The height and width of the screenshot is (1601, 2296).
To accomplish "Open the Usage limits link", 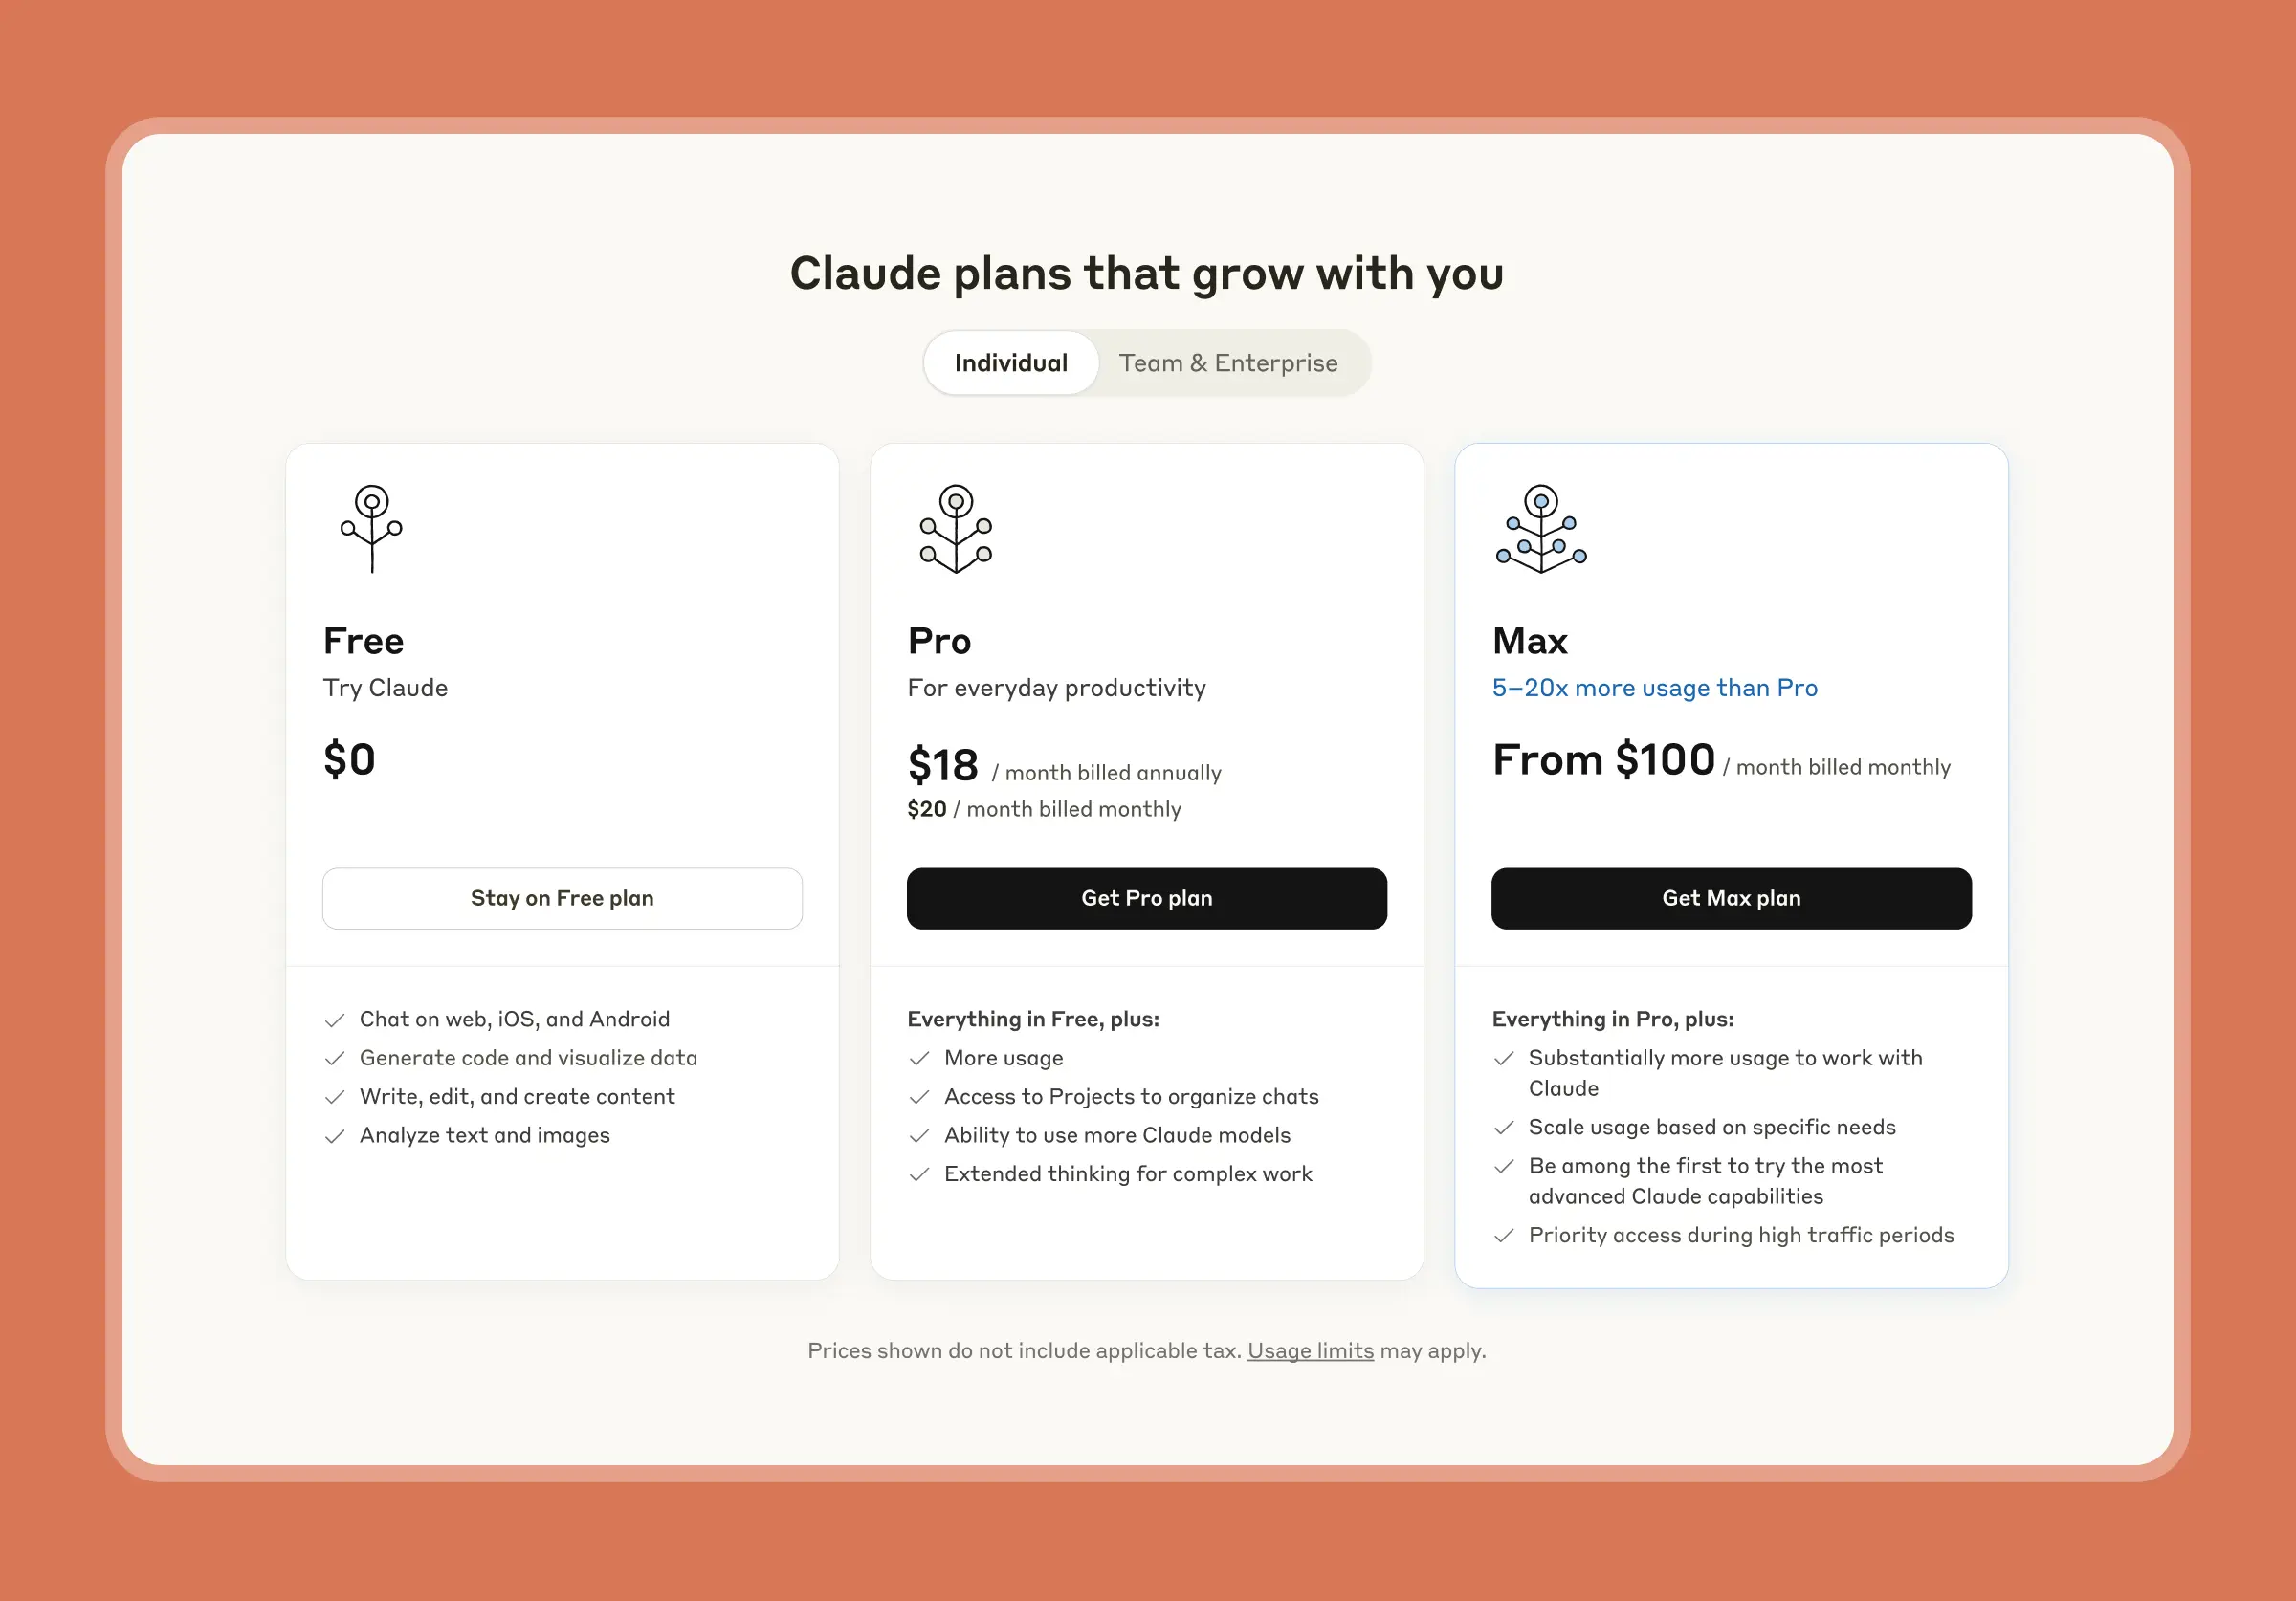I will (1310, 1350).
